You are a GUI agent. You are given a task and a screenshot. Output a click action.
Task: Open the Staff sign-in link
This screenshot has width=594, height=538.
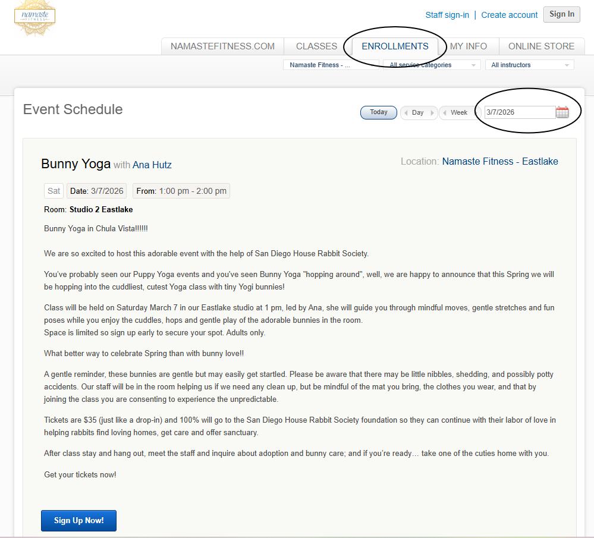447,15
